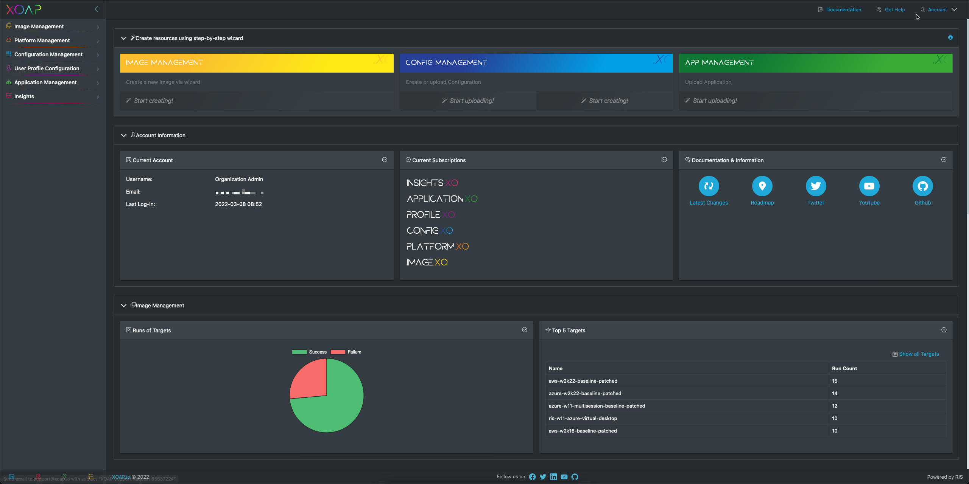
Task: Click the blue layout icon at sidebar bottom
Action: pyautogui.click(x=11, y=476)
